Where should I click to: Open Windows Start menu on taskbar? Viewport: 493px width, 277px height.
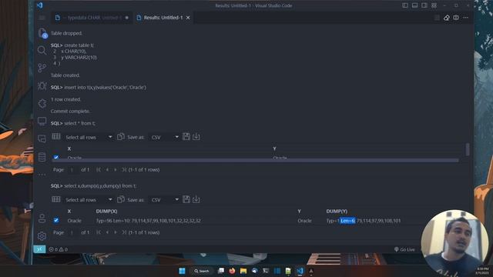182,271
